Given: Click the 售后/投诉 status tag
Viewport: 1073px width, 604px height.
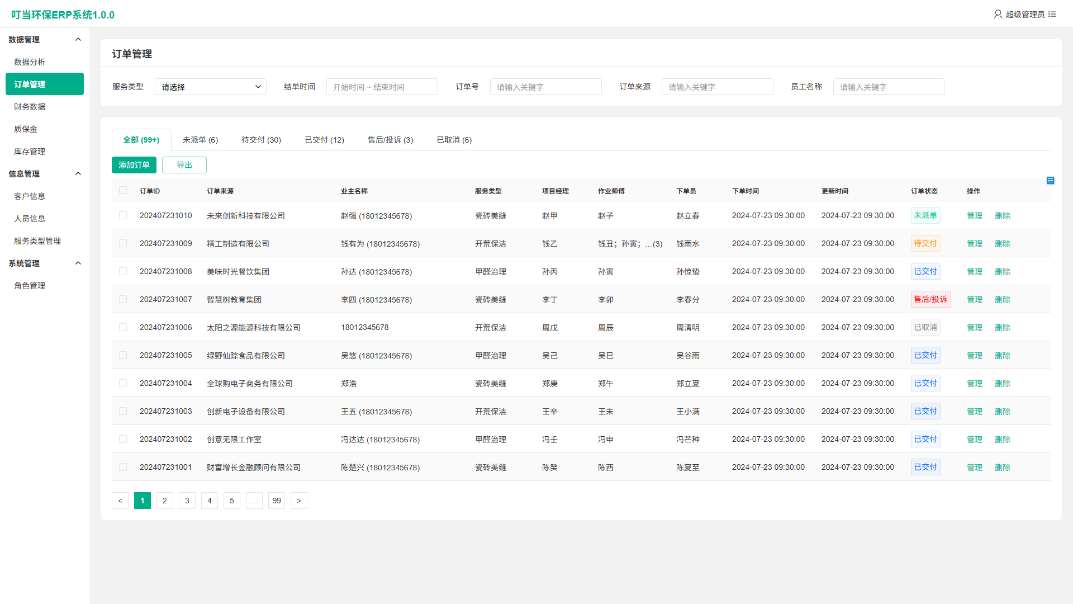Looking at the screenshot, I should (x=930, y=299).
